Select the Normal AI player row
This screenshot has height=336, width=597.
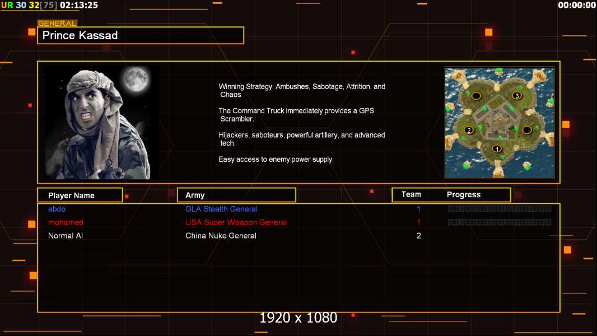click(x=298, y=236)
